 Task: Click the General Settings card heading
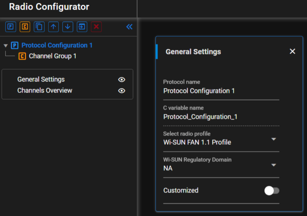[x=193, y=52]
